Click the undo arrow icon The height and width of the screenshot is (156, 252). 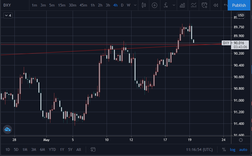225,5
